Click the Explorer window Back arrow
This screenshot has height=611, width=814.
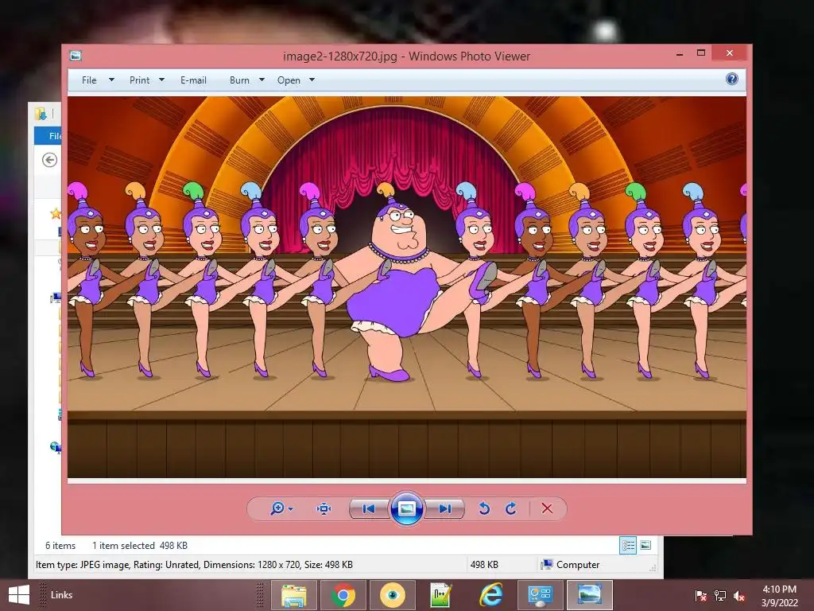coord(50,160)
